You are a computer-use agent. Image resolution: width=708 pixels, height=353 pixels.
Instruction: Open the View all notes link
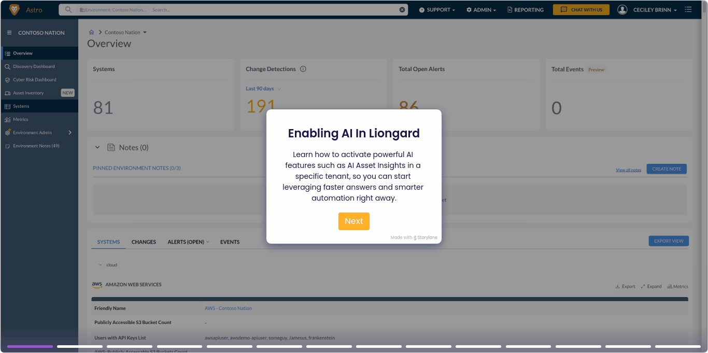pos(628,170)
